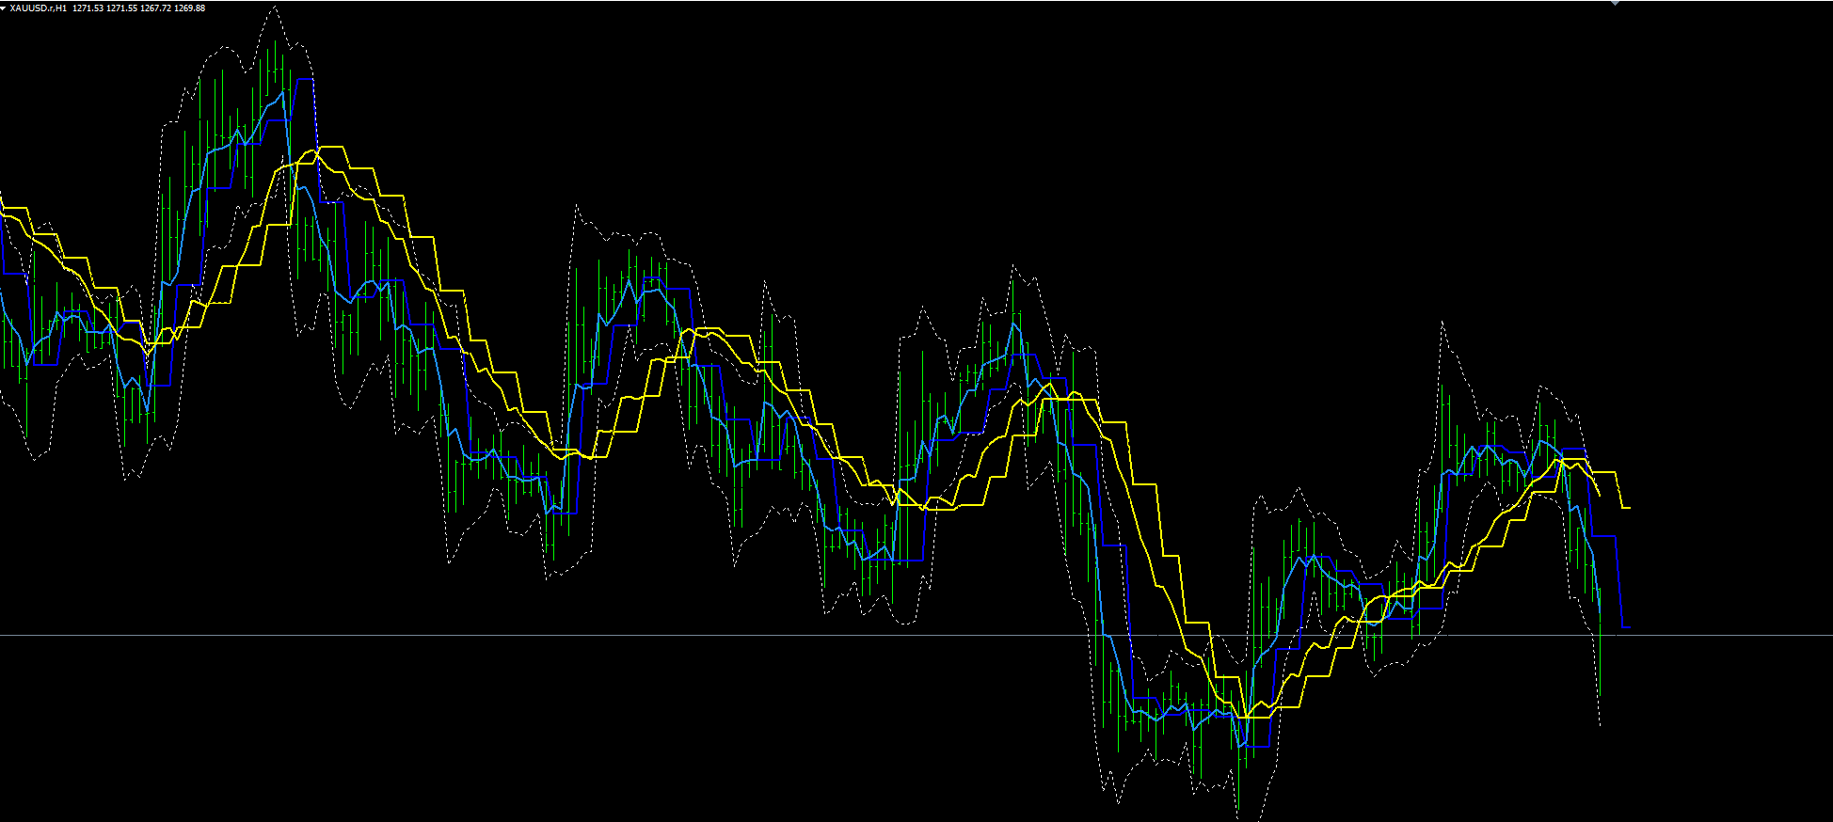Image resolution: width=1833 pixels, height=822 pixels.
Task: Open the chart menu arrow beside XAUUSD.r,H1
Action: (x=4, y=8)
